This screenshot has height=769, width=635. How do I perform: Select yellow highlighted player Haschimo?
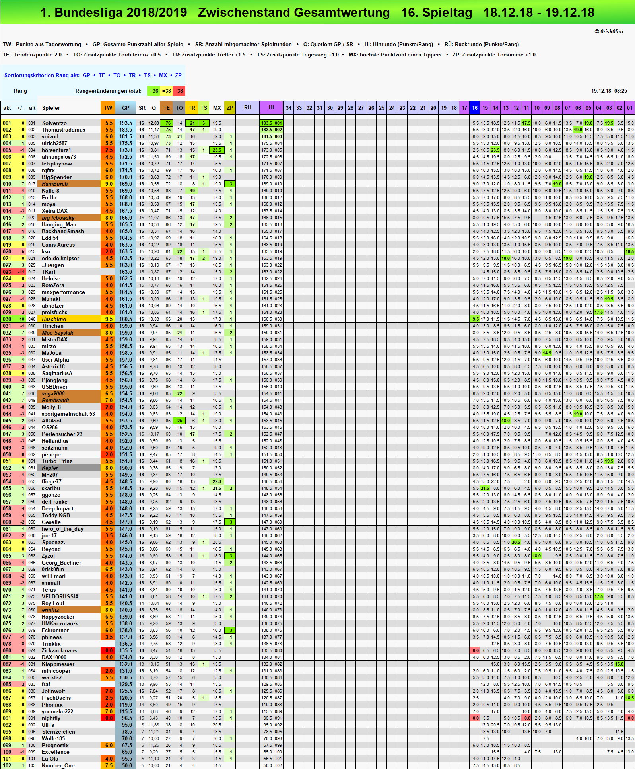click(x=54, y=319)
